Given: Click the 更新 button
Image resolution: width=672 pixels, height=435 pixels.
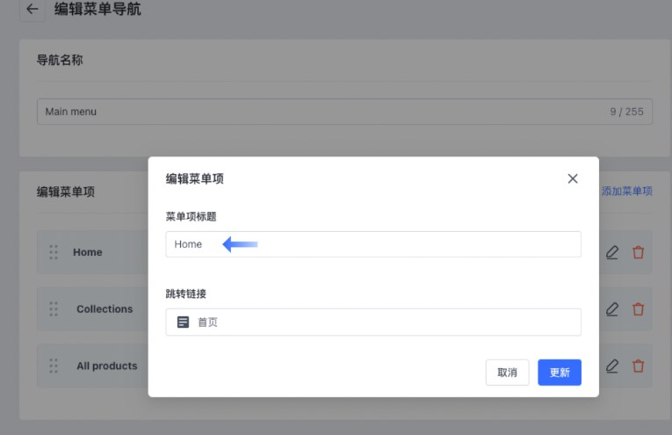Looking at the screenshot, I should [560, 373].
